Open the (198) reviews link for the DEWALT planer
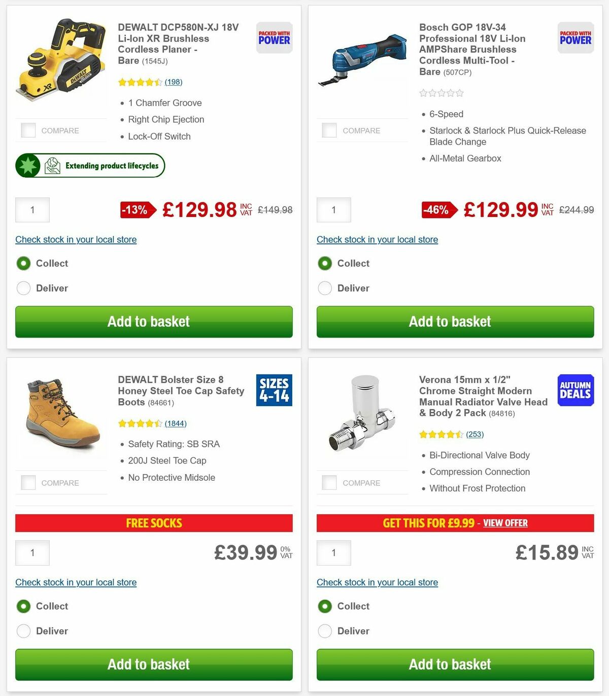609x696 pixels. [173, 82]
